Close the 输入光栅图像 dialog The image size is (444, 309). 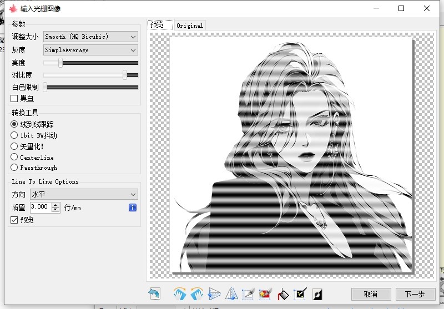click(427, 8)
